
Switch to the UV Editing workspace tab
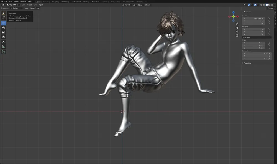point(65,2)
